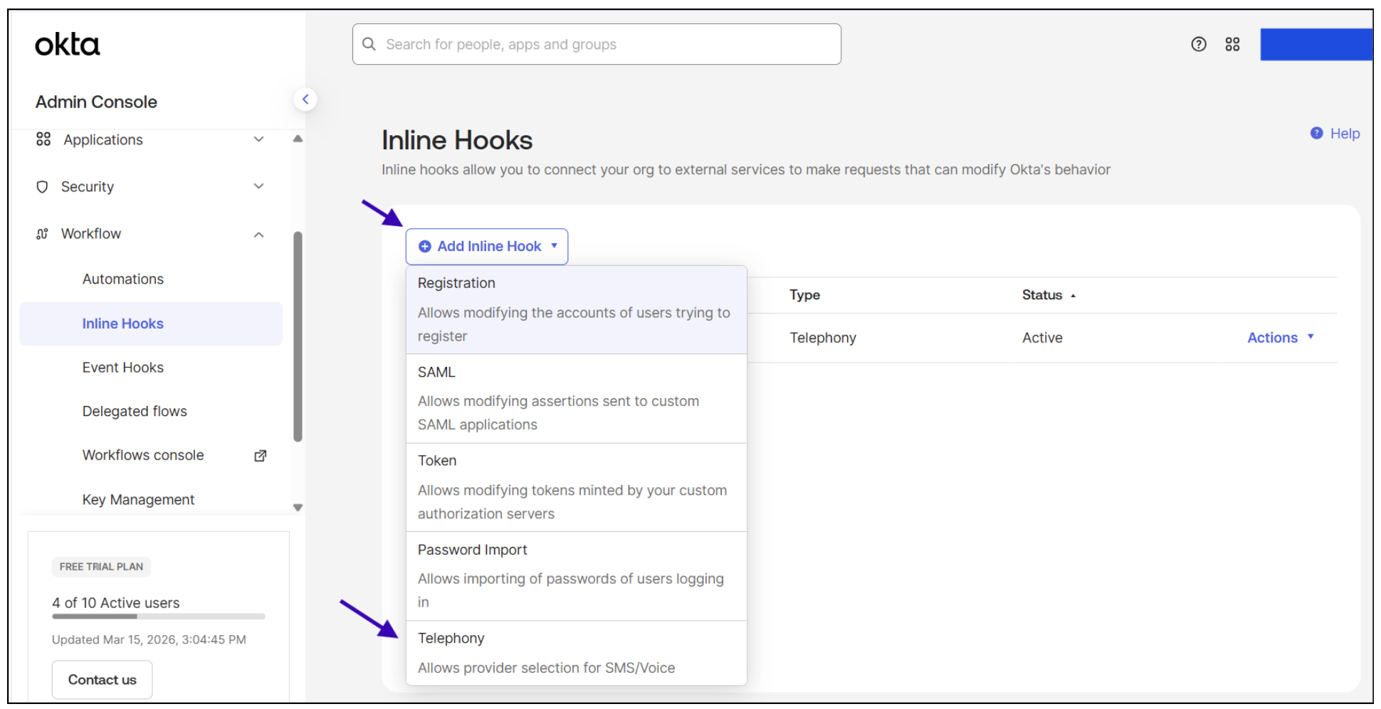Click the Security shield icon
The image size is (1381, 709).
(42, 186)
